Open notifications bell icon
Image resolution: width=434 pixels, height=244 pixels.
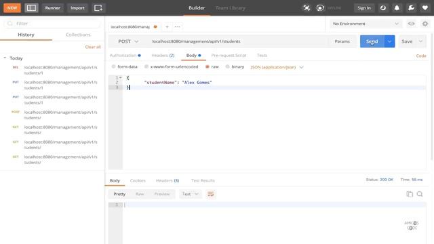[397, 7]
